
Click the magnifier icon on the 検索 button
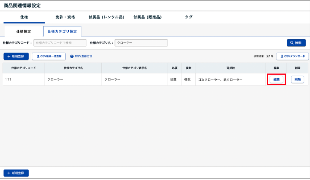point(292,43)
